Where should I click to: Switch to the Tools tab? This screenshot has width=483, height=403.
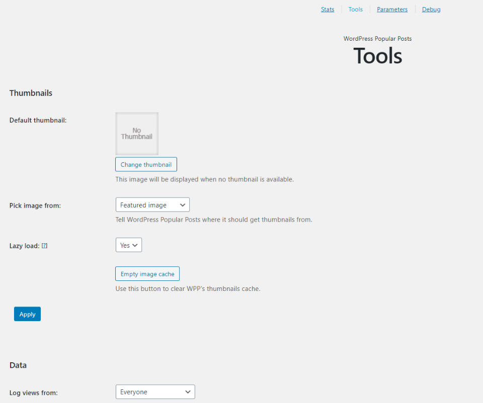(x=356, y=10)
